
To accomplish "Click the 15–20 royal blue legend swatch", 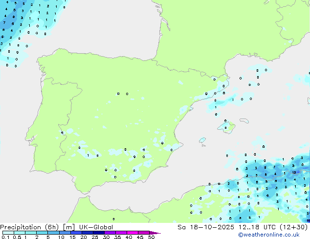I will pyautogui.click(x=76, y=233).
